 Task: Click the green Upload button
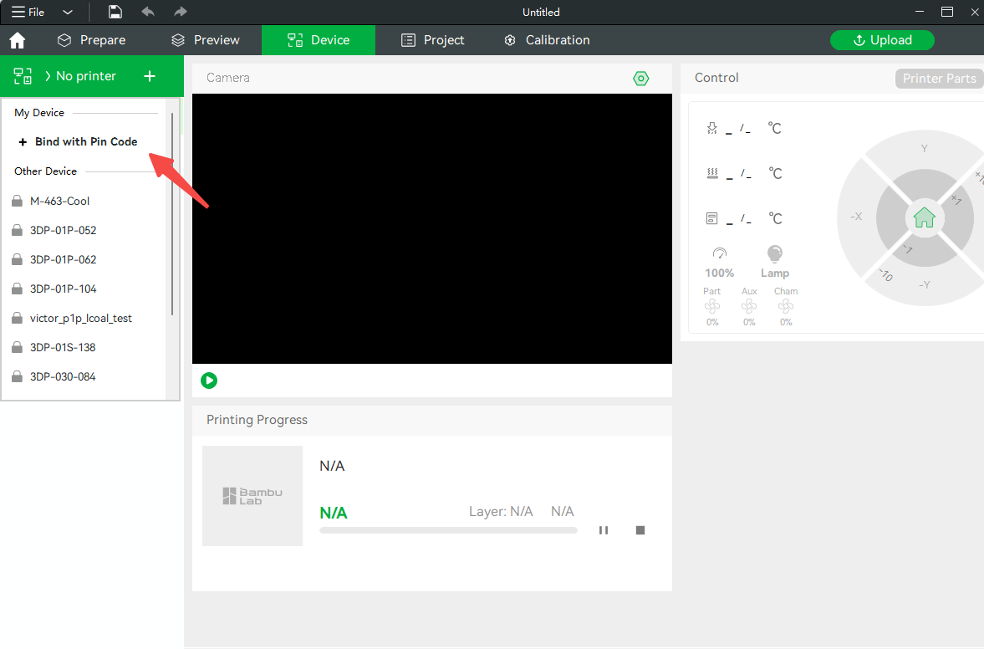pos(882,40)
